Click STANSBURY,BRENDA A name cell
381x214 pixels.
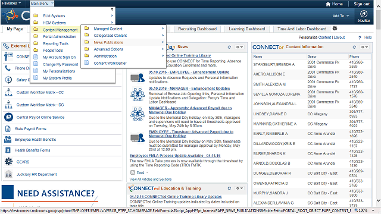[274, 64]
